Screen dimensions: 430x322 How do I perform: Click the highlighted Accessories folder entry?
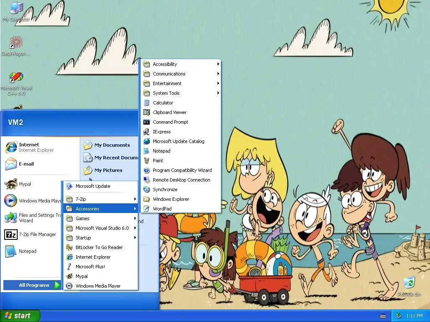(101, 209)
